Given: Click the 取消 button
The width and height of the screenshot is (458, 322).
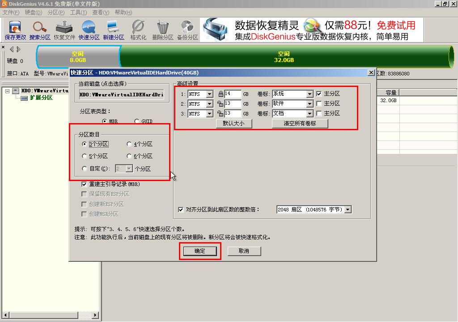Looking at the screenshot, I should (x=244, y=251).
